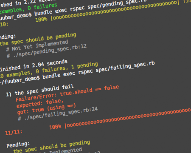
Task: Click the text "inished in 2.04 seconds"
Action: click(34, 65)
